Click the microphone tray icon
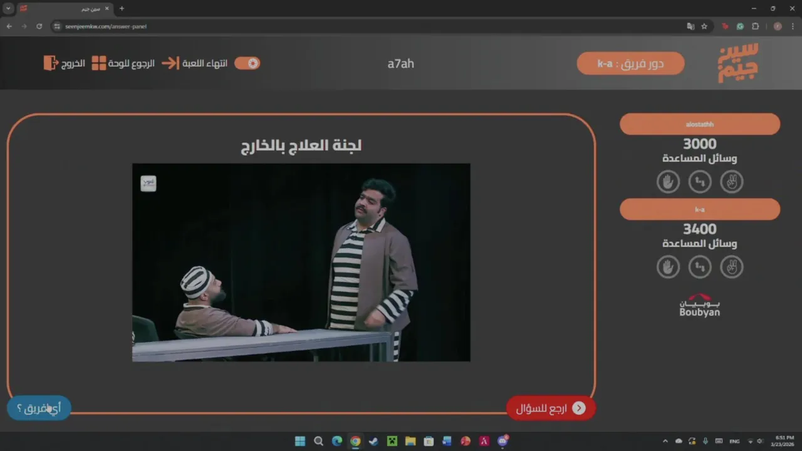This screenshot has width=802, height=451. tap(706, 441)
